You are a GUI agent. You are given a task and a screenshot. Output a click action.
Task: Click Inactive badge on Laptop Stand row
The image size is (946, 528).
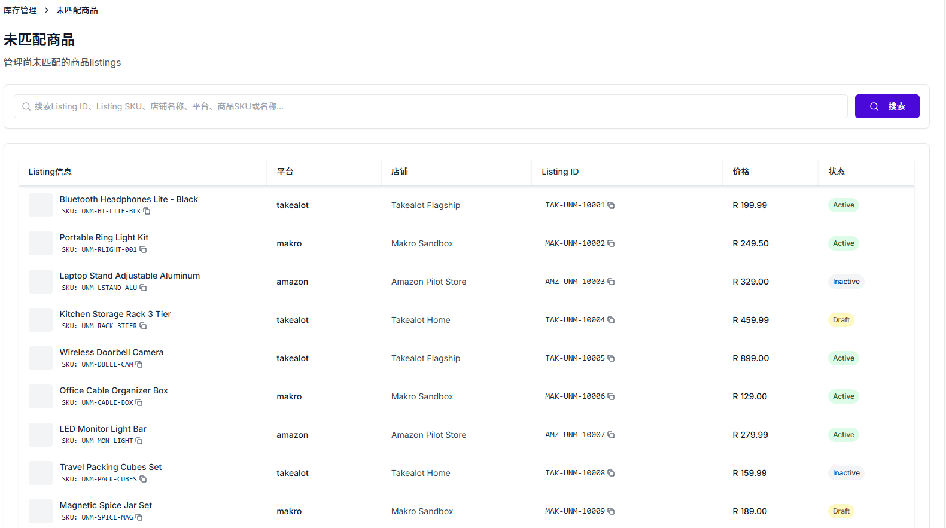pyautogui.click(x=845, y=282)
